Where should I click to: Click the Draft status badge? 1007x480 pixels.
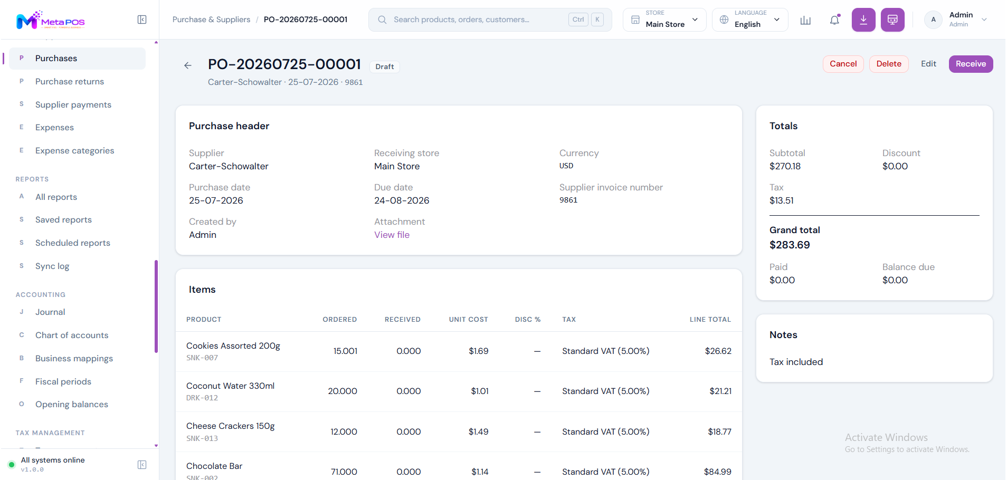coord(385,66)
